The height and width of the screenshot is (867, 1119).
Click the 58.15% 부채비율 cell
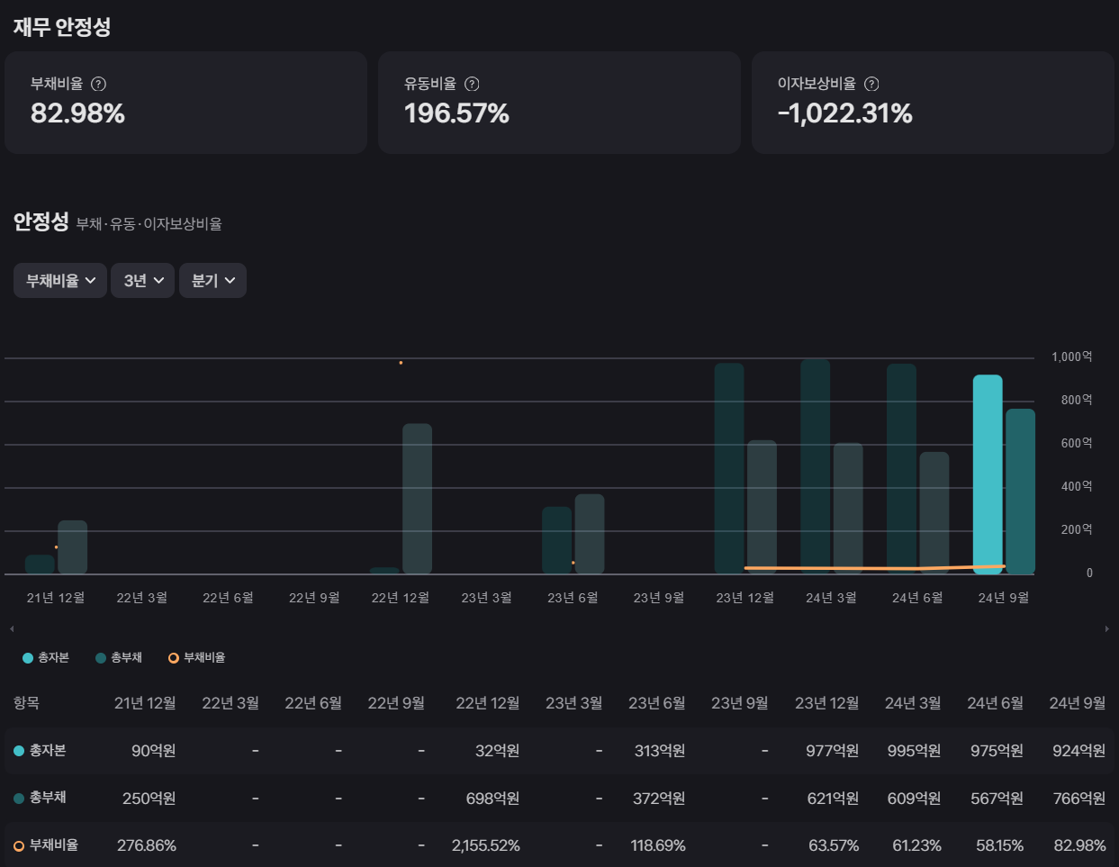[x=999, y=846]
